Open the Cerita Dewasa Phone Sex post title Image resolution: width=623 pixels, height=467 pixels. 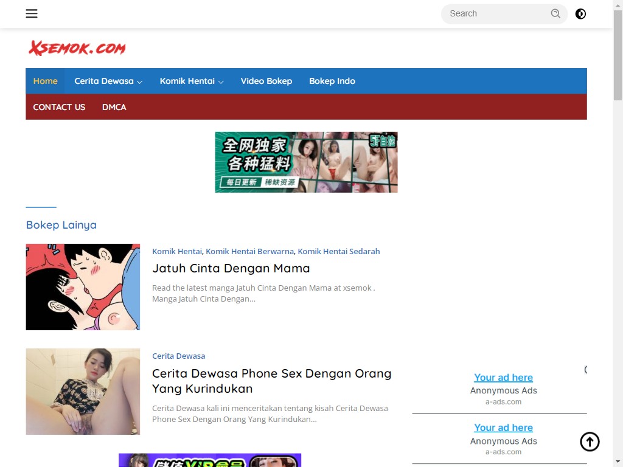tap(272, 381)
